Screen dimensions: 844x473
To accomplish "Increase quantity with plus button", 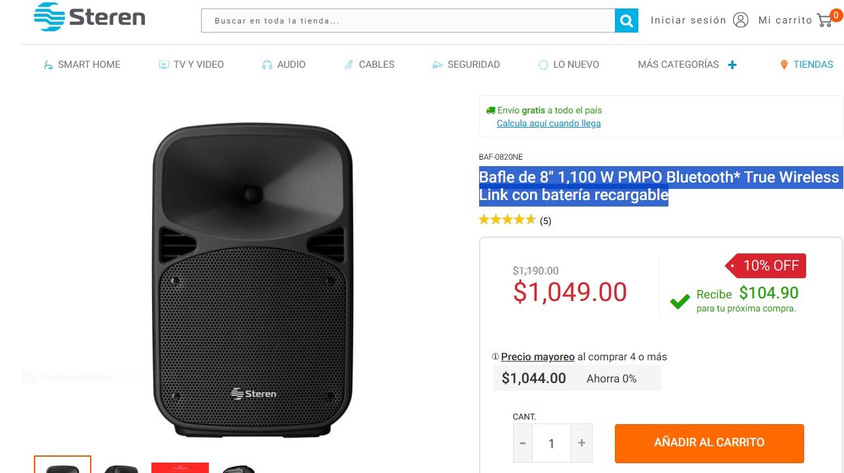I will (x=581, y=443).
